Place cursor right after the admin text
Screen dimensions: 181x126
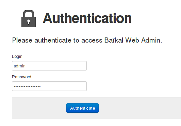[x=26, y=66]
